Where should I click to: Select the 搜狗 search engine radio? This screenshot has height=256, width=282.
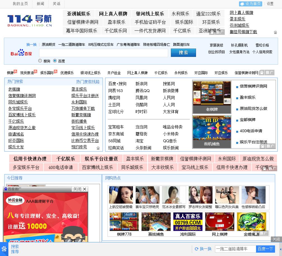[x=40, y=61]
